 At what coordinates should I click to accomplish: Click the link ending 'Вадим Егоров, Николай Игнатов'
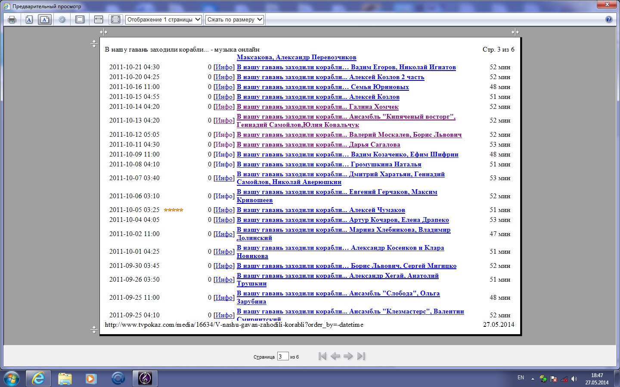coord(346,67)
